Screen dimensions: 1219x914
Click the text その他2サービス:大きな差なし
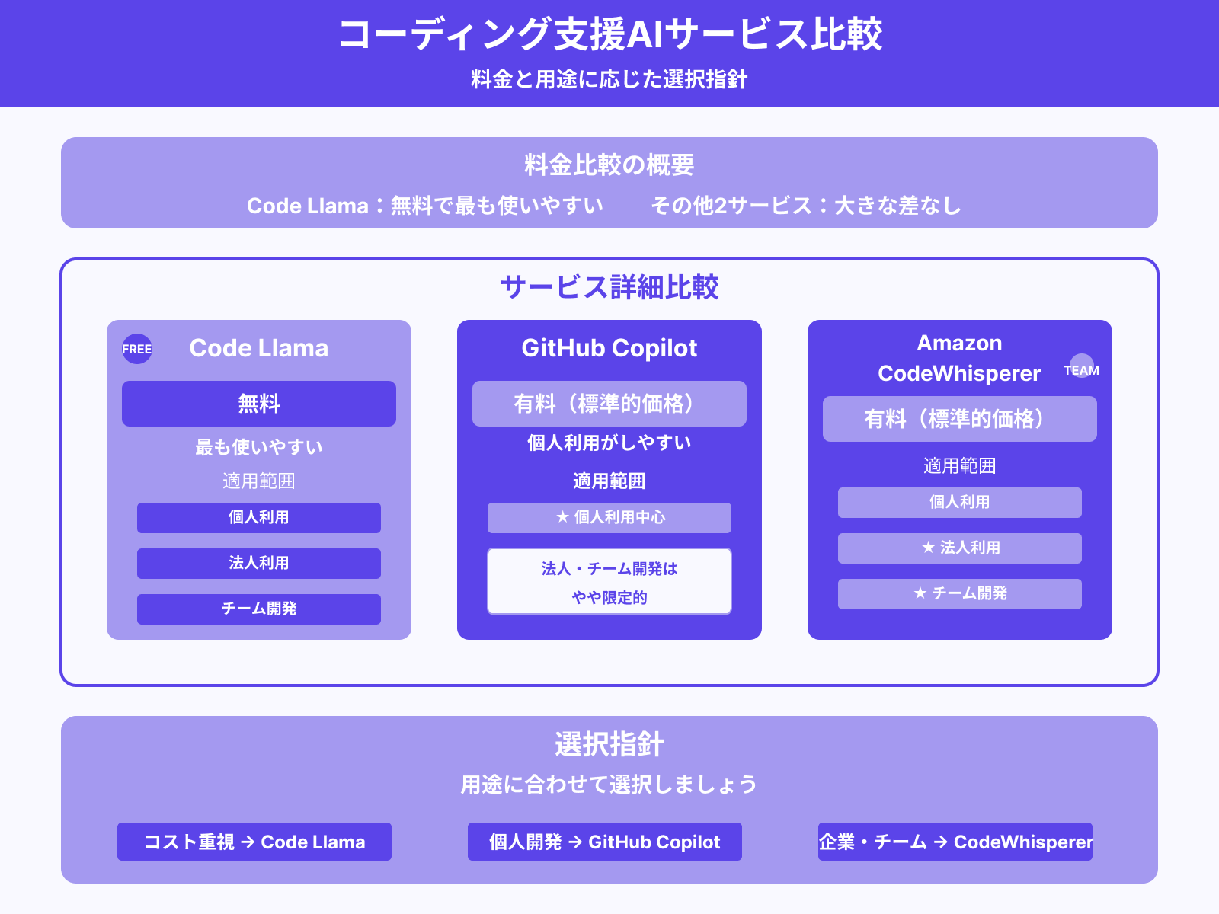806,206
